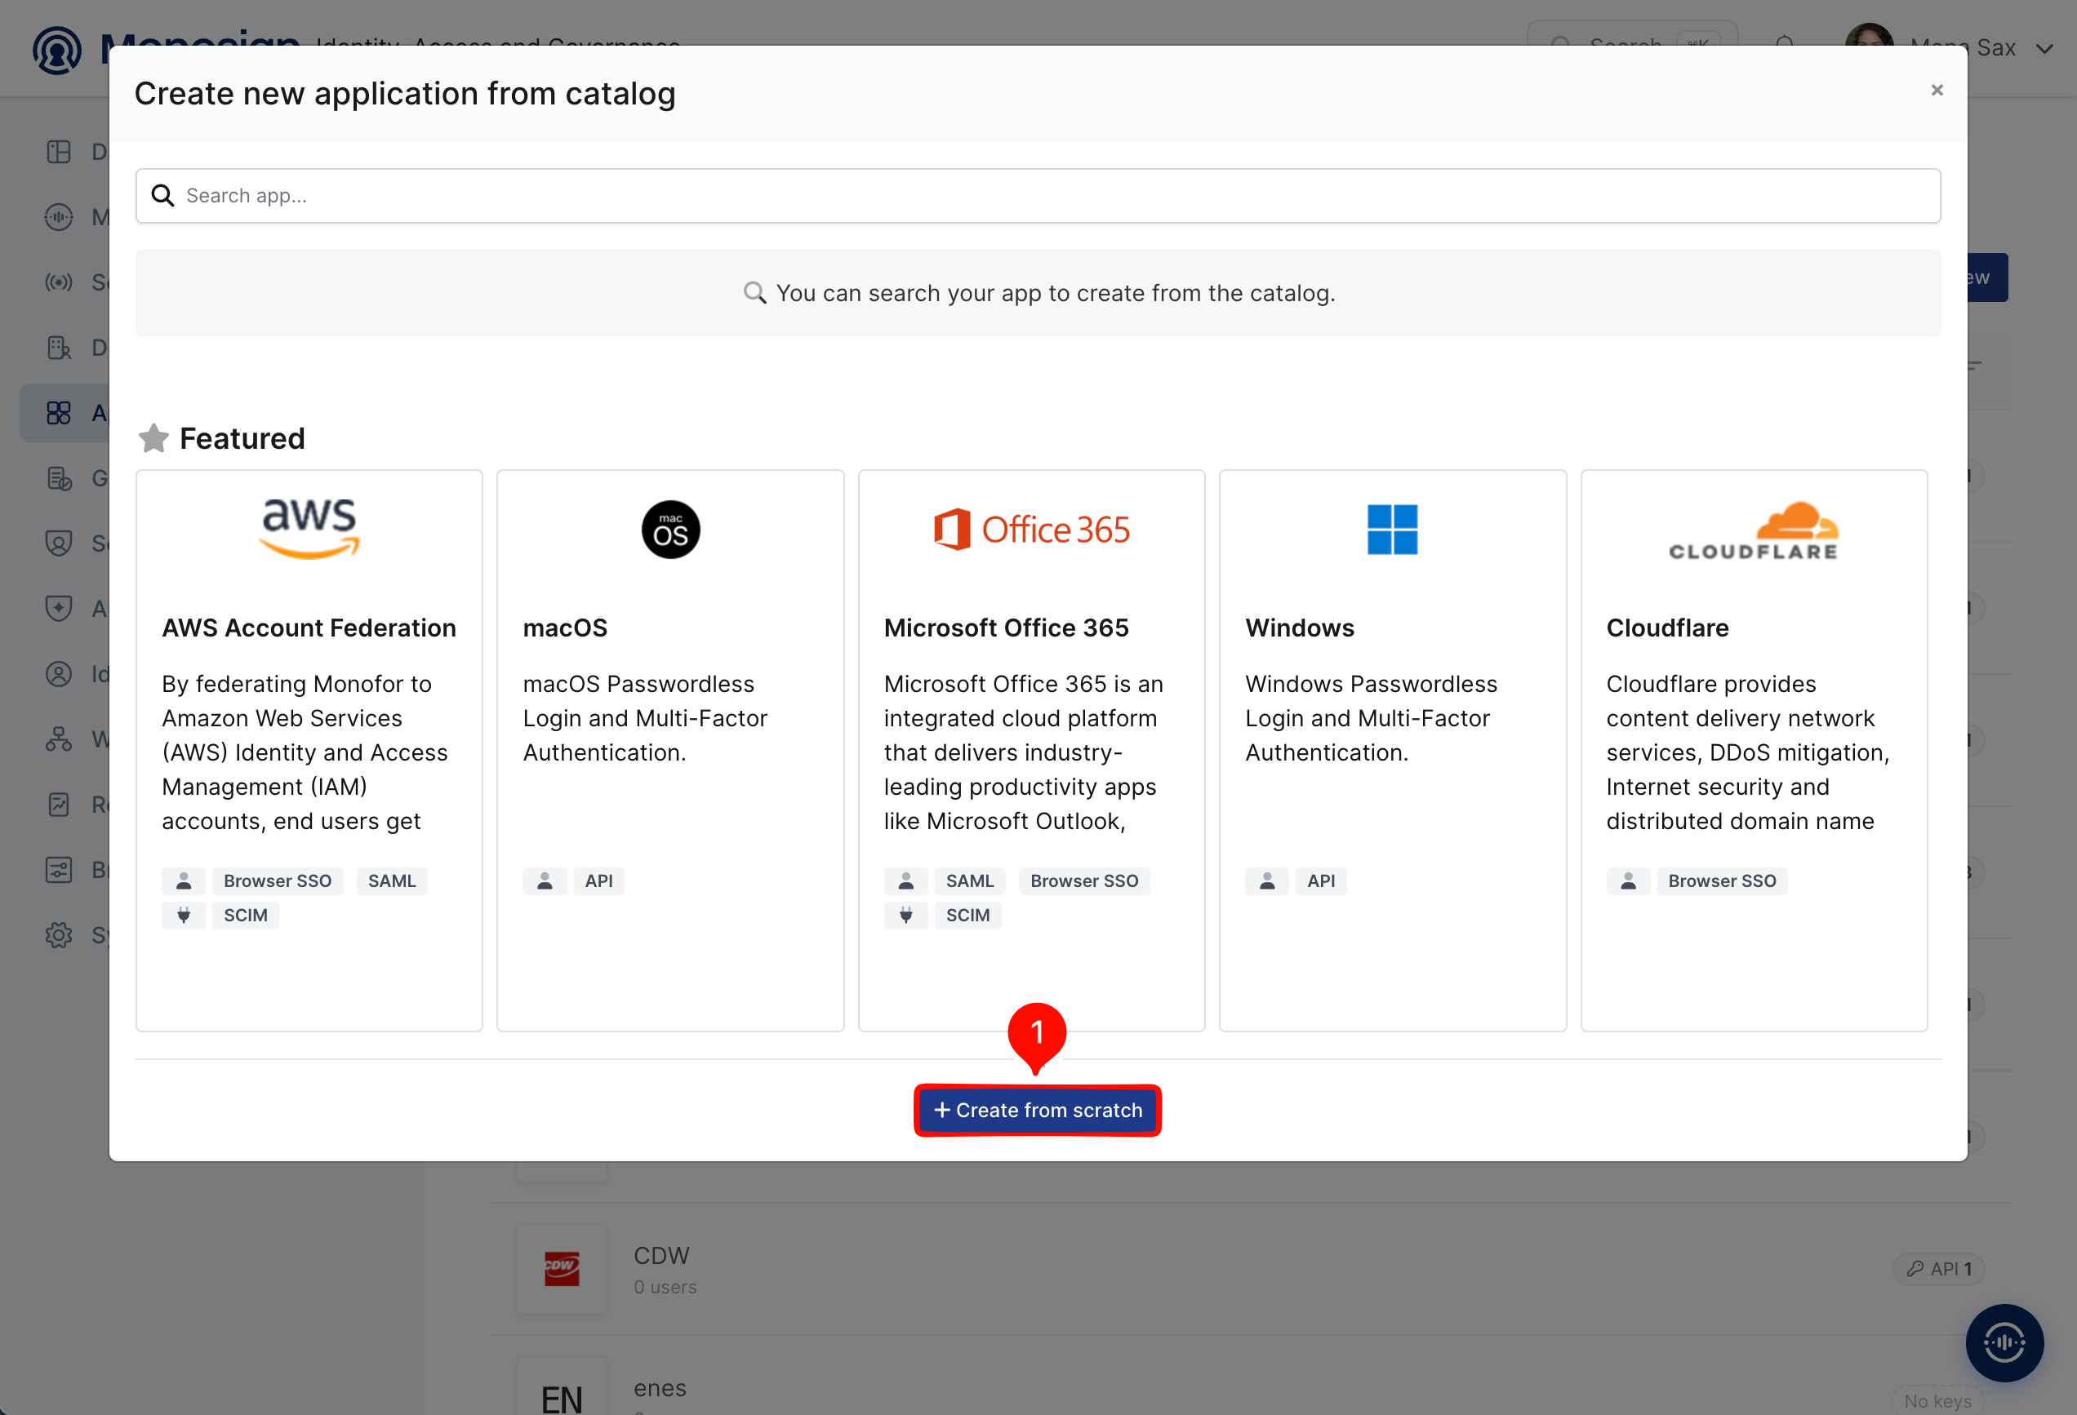Choose the Microsoft Office 365 card
This screenshot has width=2077, height=1415.
pyautogui.click(x=1031, y=751)
